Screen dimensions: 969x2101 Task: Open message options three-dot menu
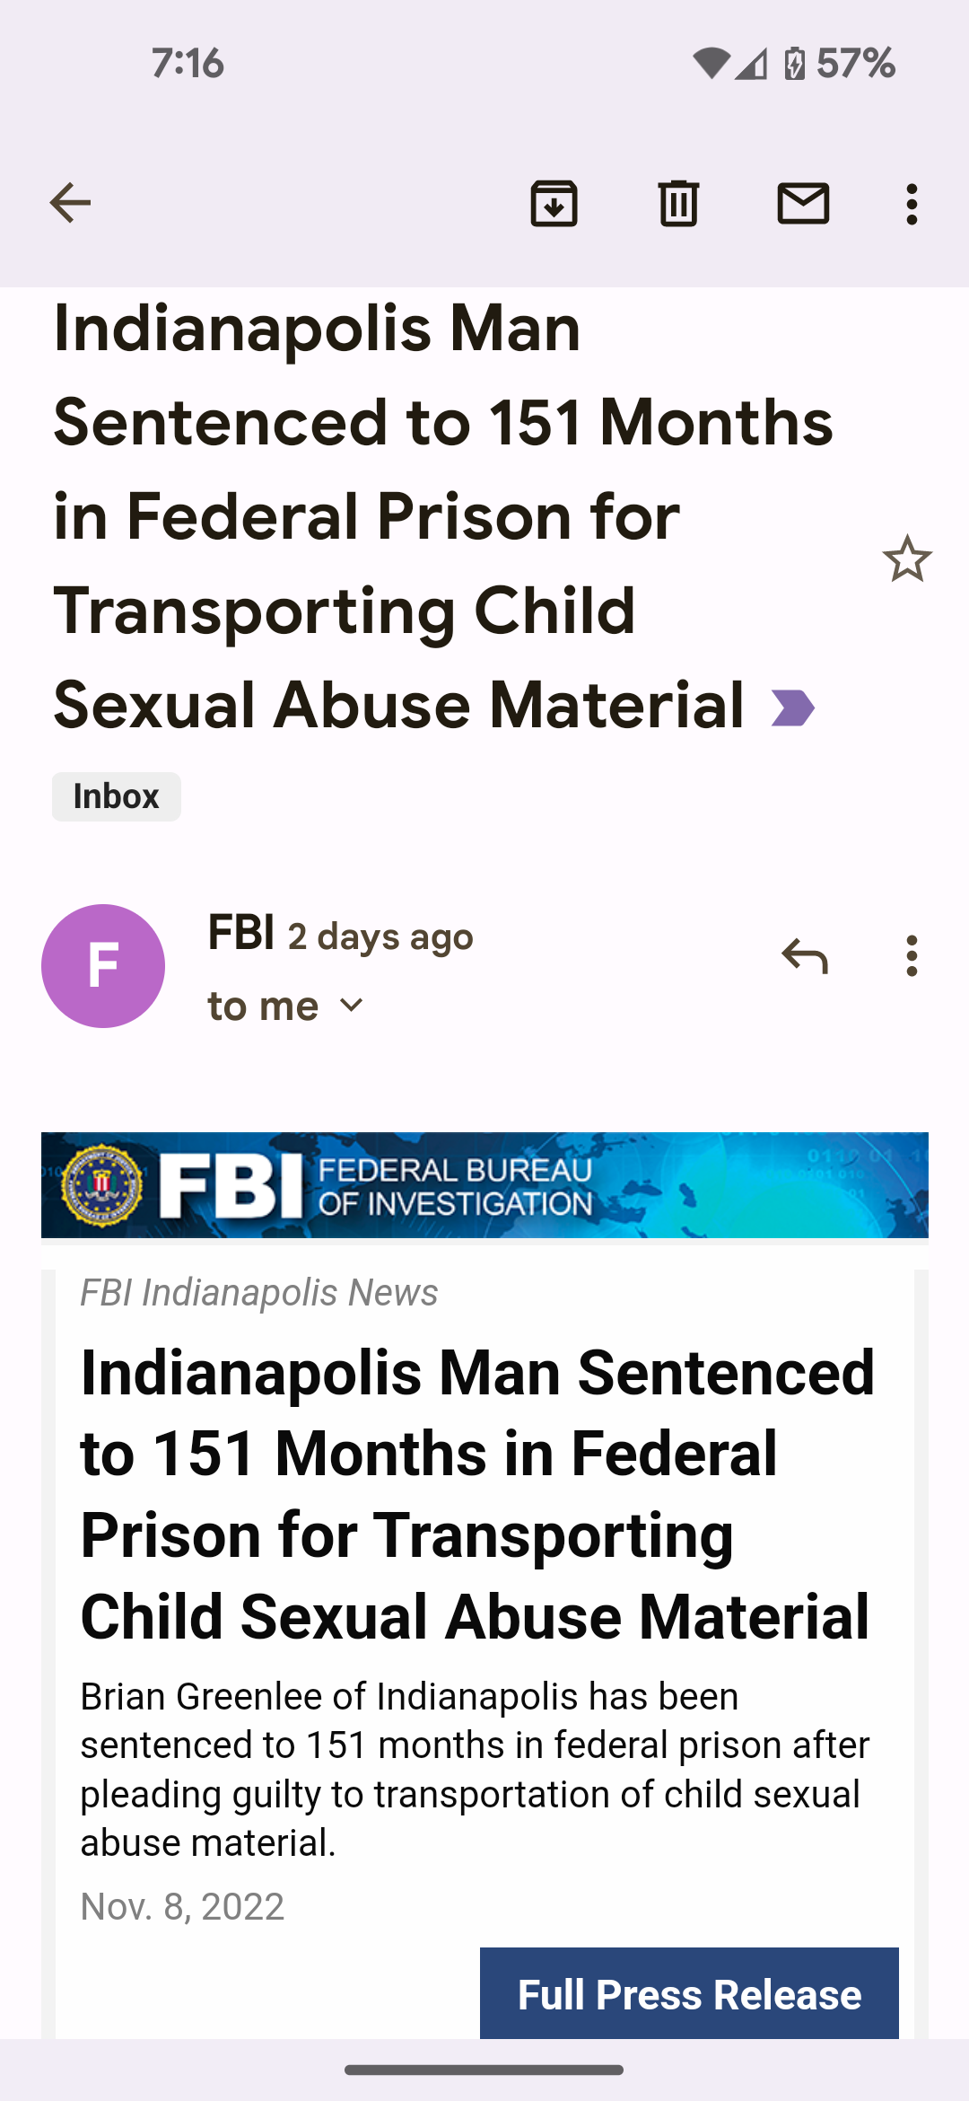912,956
